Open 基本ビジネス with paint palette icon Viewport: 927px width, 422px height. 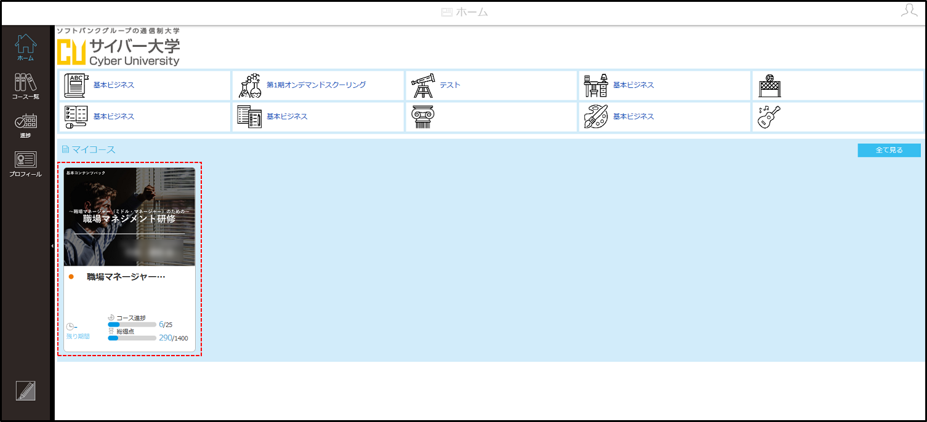point(633,116)
